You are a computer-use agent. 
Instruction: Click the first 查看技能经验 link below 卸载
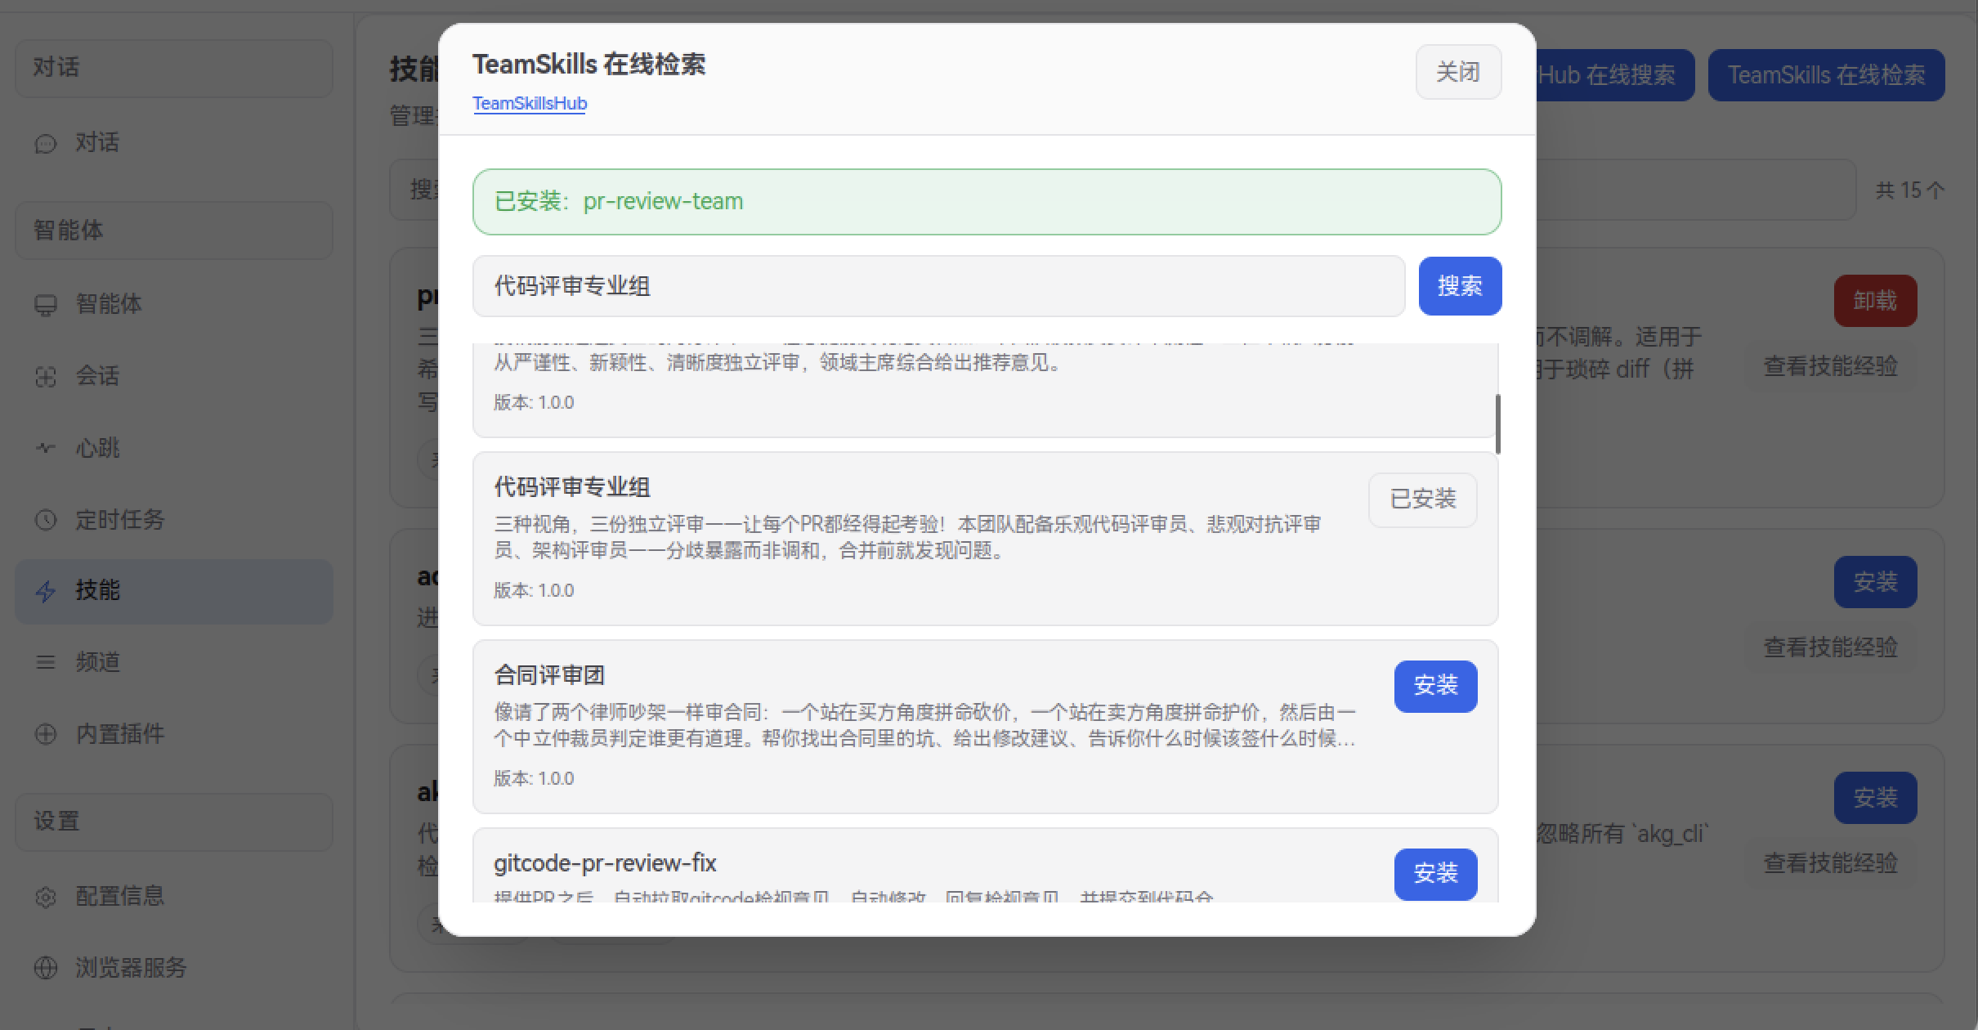tap(1830, 366)
